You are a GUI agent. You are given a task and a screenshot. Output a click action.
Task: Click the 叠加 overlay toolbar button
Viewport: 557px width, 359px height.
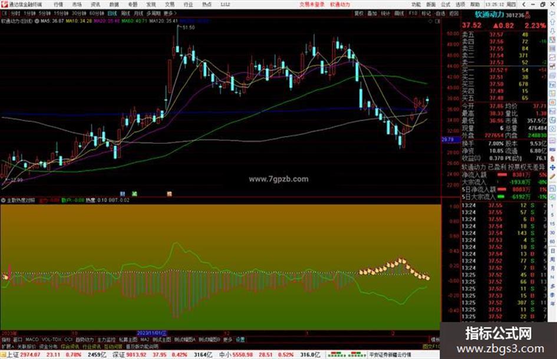click(372, 13)
